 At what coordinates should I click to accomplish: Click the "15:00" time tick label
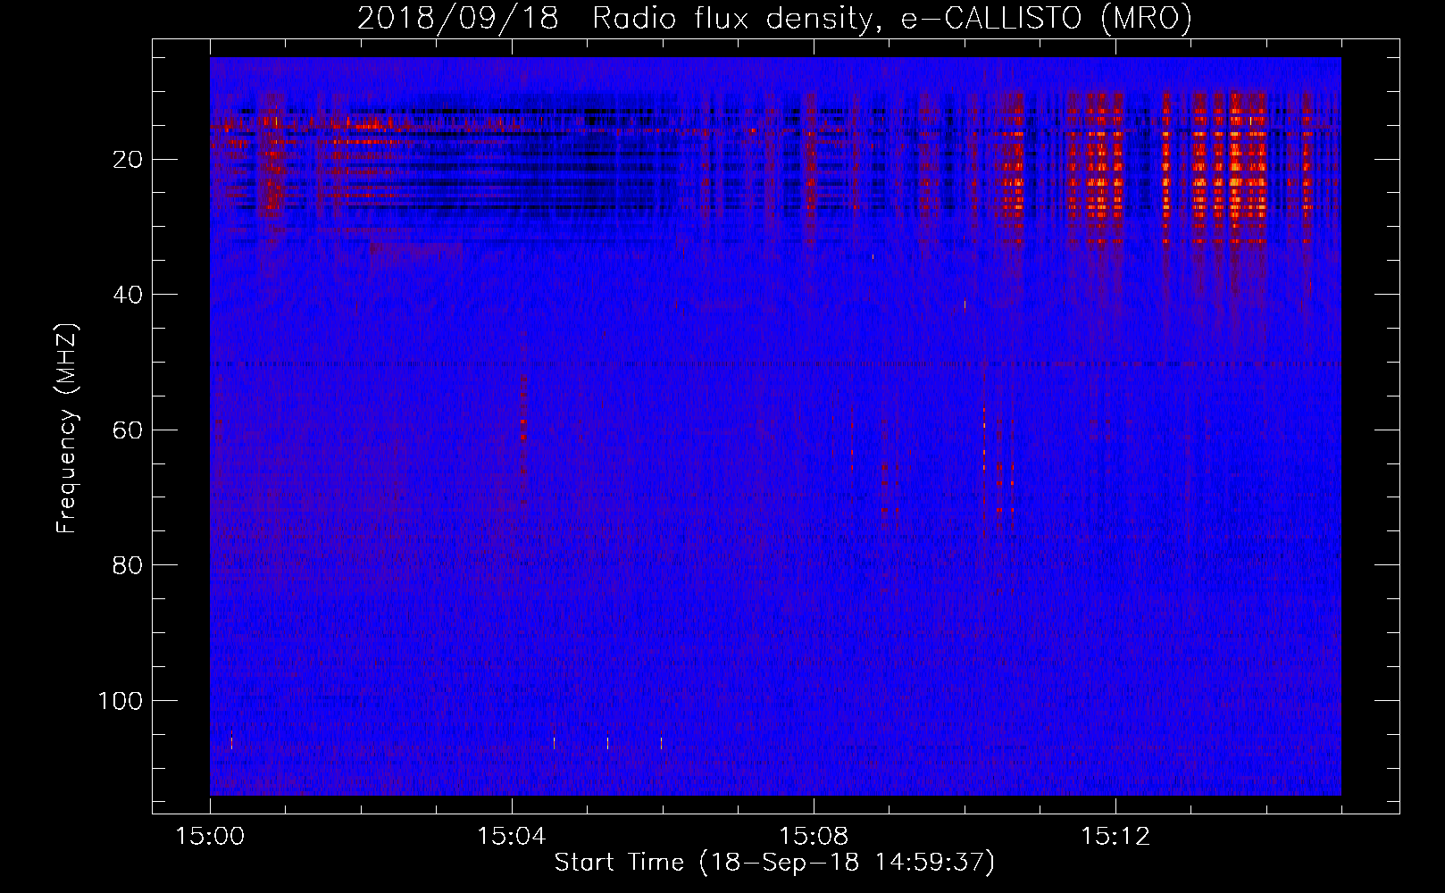coord(210,837)
